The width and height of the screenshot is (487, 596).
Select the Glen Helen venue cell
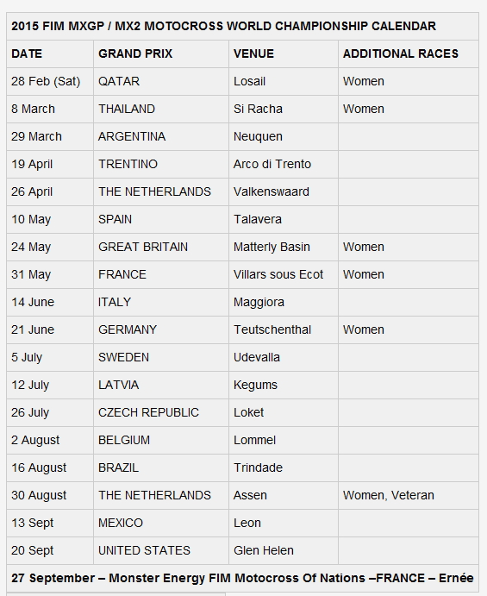[284, 550]
